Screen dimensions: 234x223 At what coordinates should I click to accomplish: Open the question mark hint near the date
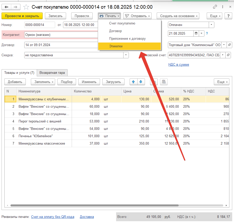tap(207, 33)
